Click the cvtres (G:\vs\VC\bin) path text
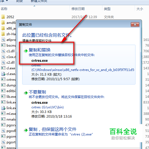 tap(47, 107)
